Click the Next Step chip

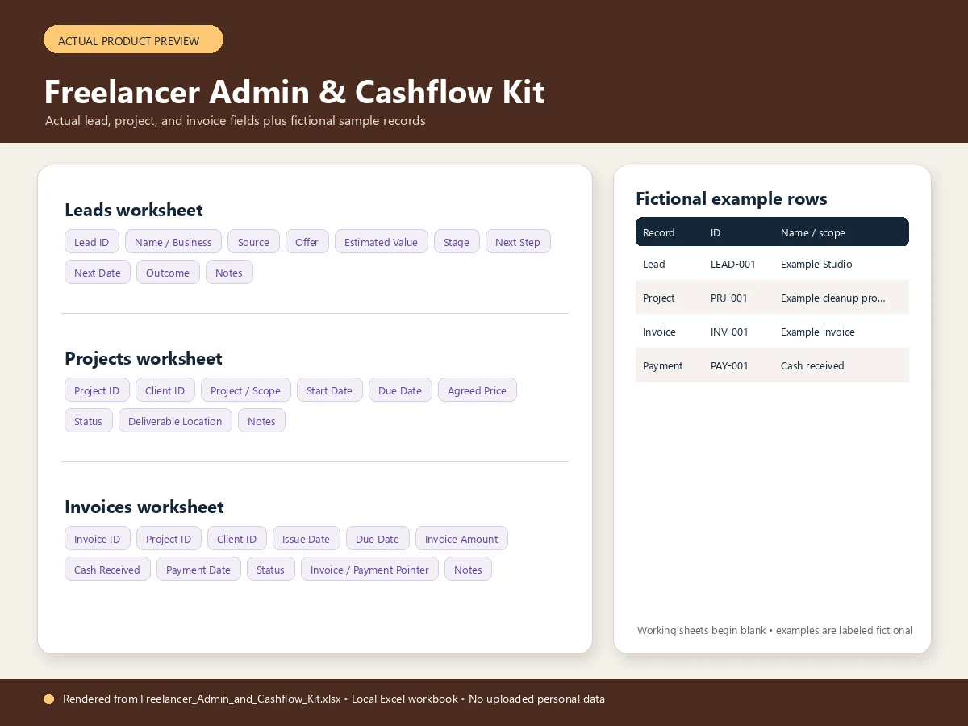(518, 242)
